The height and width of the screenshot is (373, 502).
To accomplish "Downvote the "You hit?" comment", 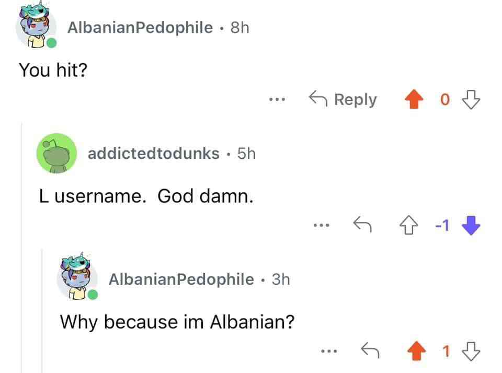I will click(471, 99).
